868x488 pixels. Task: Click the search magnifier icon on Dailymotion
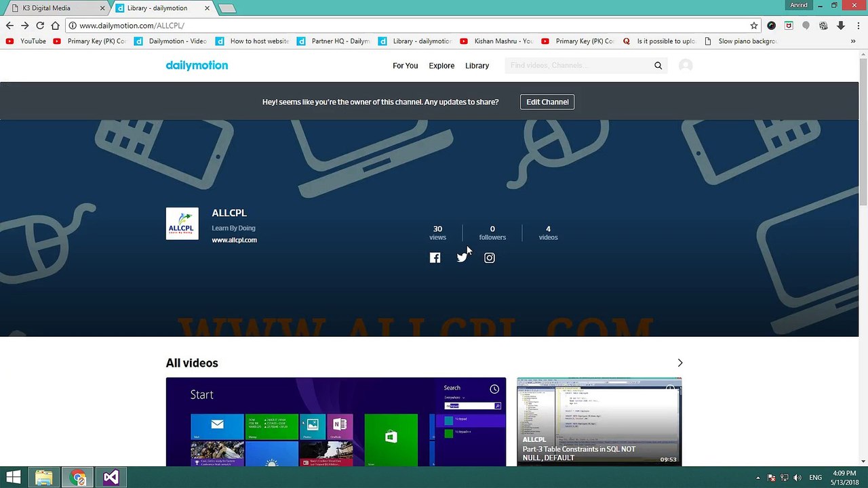tap(658, 66)
